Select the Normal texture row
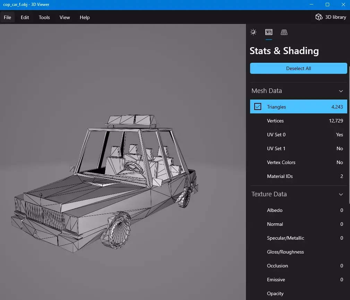The width and height of the screenshot is (350, 300). click(x=298, y=224)
